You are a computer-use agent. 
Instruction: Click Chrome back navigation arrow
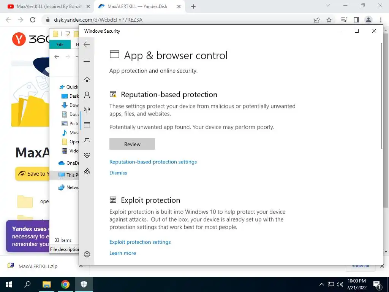(8, 20)
